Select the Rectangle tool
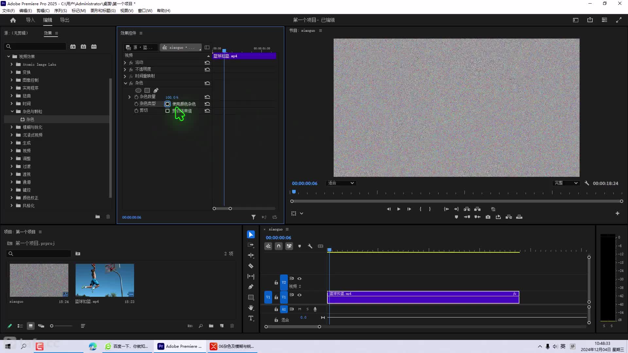628x353 pixels. click(x=251, y=297)
